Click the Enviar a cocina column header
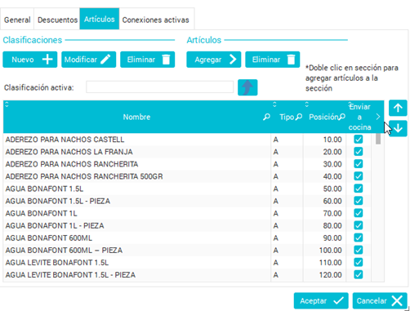This screenshot has width=410, height=311. point(359,117)
